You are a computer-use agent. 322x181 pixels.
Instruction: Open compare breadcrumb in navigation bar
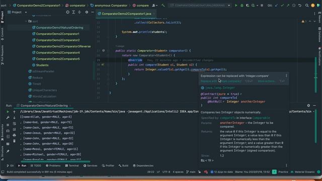pyautogui.click(x=140, y=6)
